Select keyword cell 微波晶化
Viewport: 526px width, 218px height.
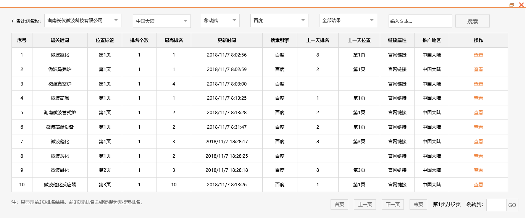point(60,170)
